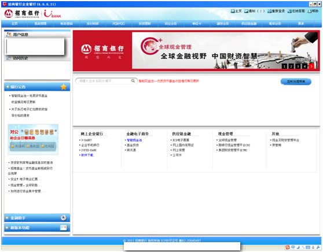Select banner slide 4
Viewport: 323px width, 252px height.
(x=304, y=66)
